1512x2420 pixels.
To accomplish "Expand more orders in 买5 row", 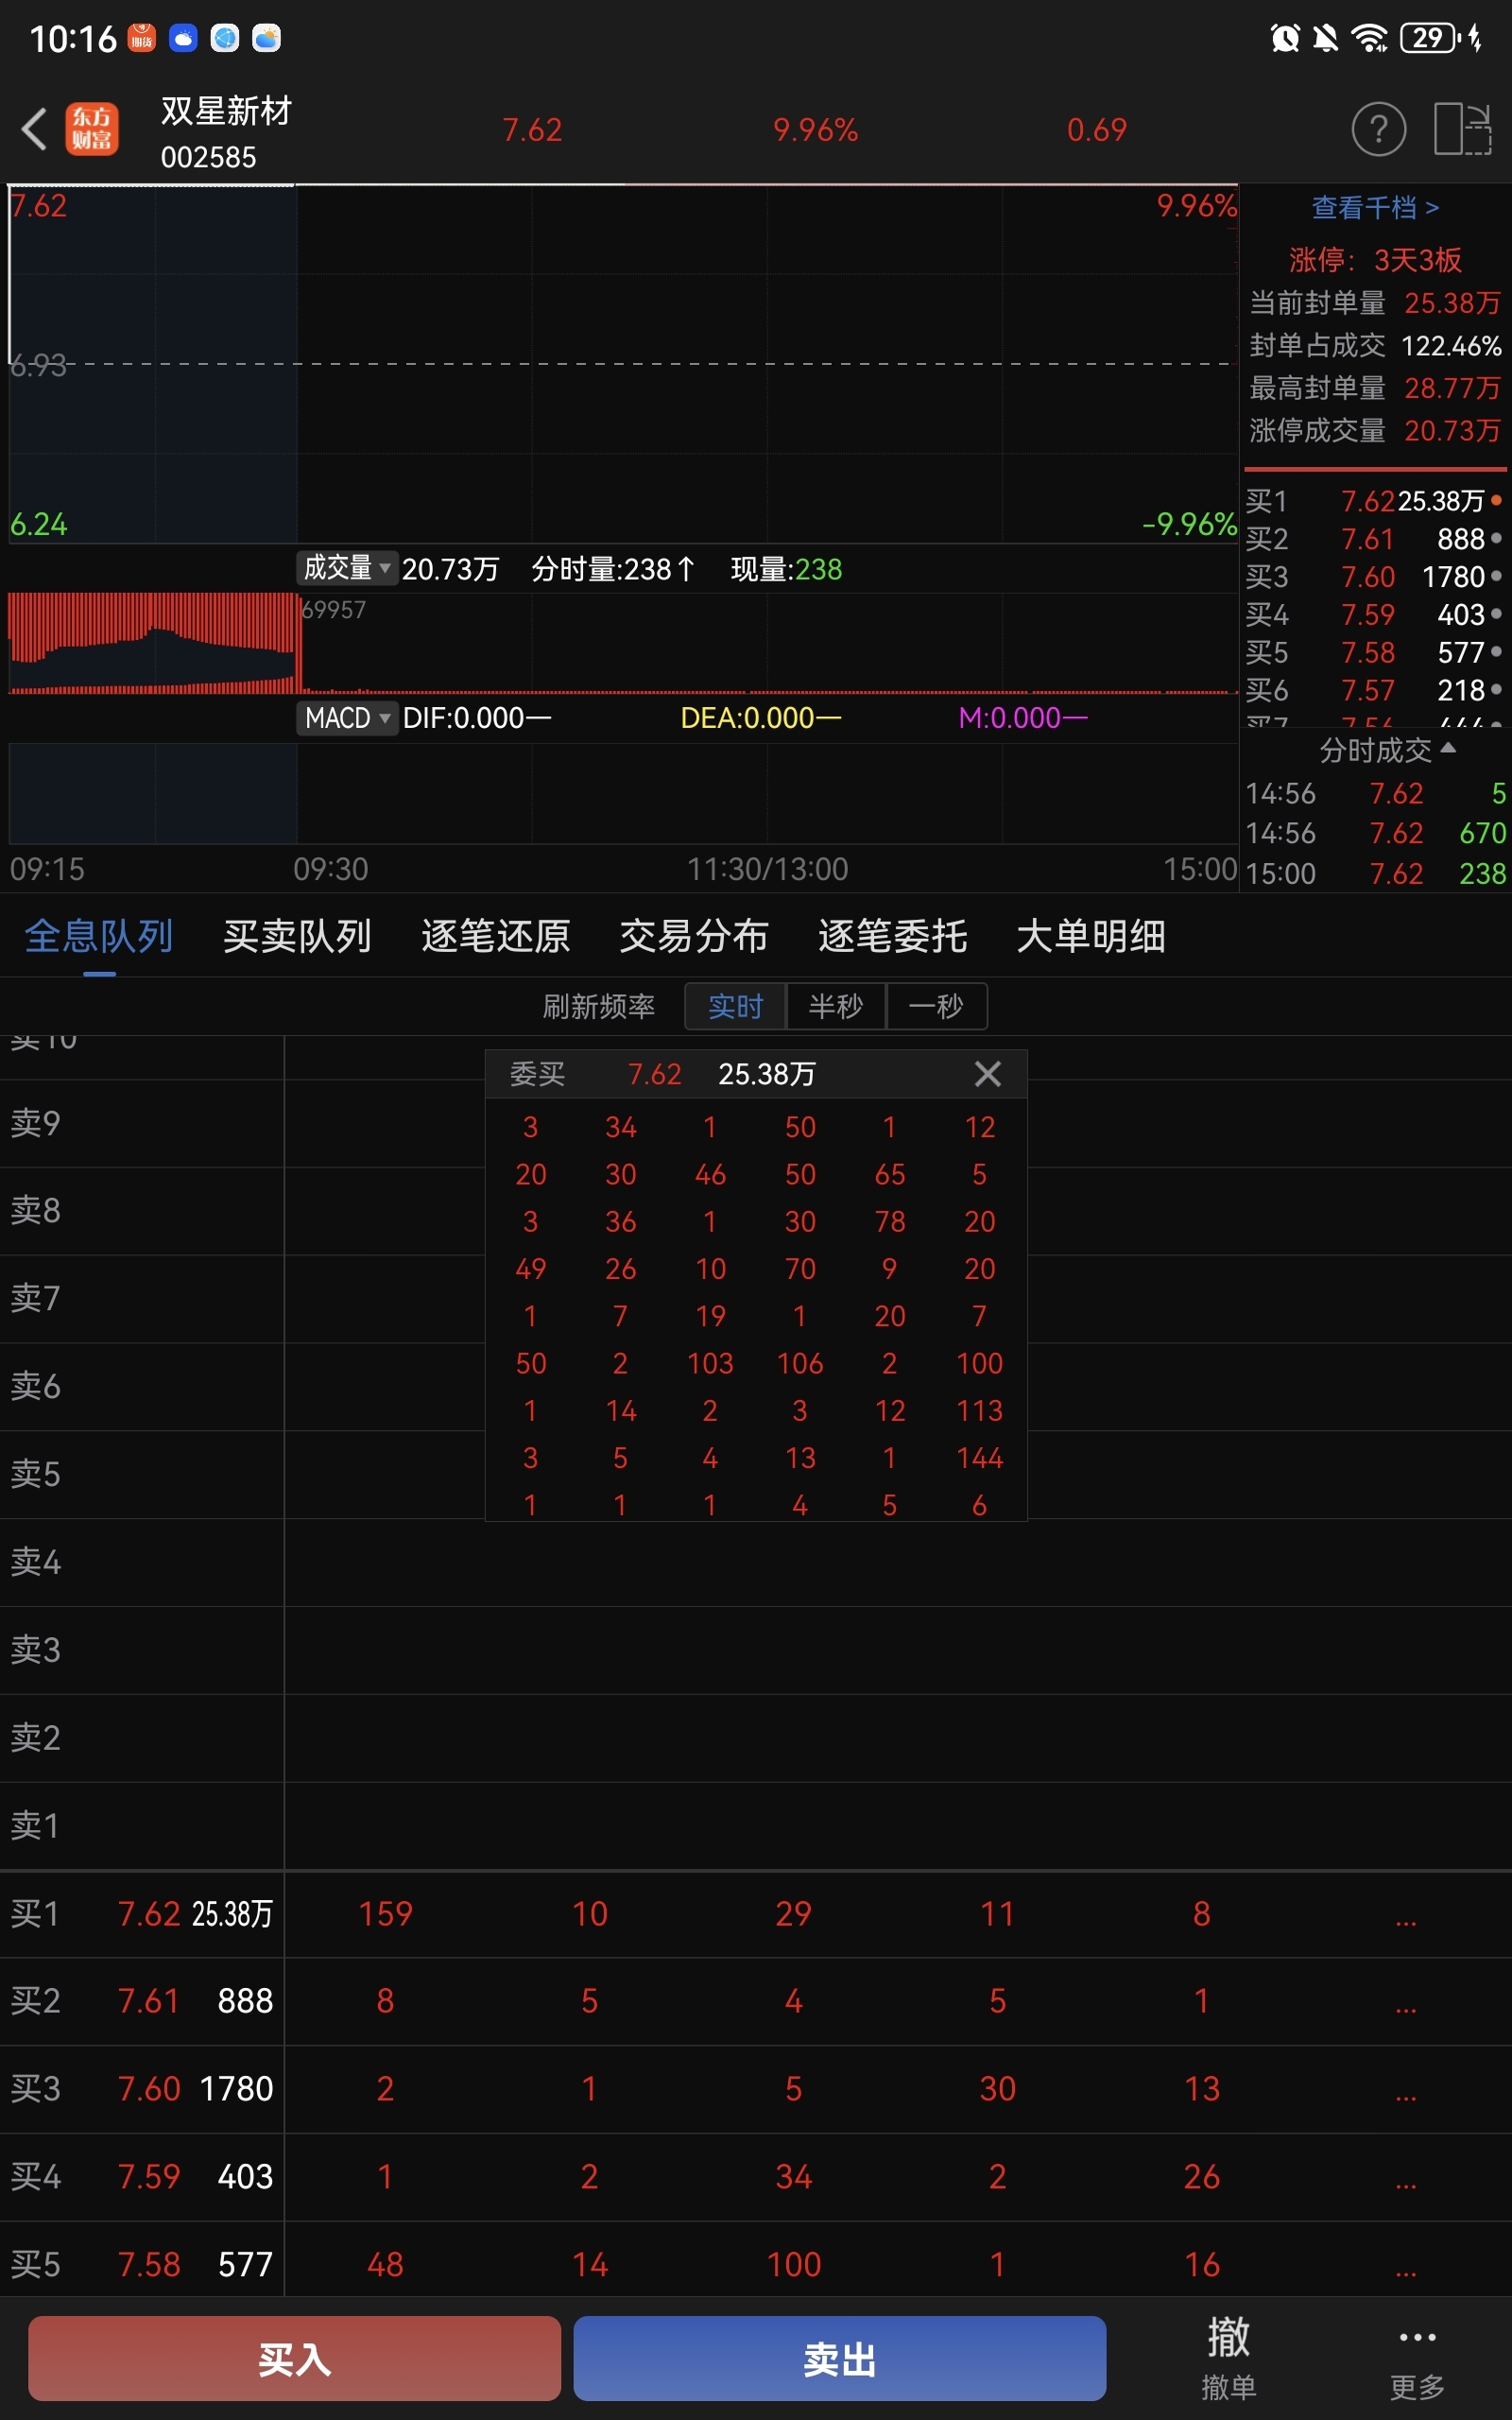I will pyautogui.click(x=1406, y=2272).
